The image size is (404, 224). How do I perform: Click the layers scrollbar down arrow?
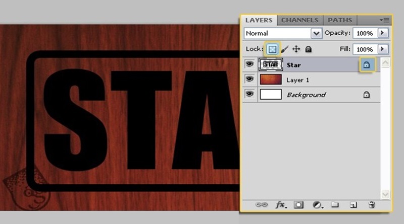click(x=385, y=194)
